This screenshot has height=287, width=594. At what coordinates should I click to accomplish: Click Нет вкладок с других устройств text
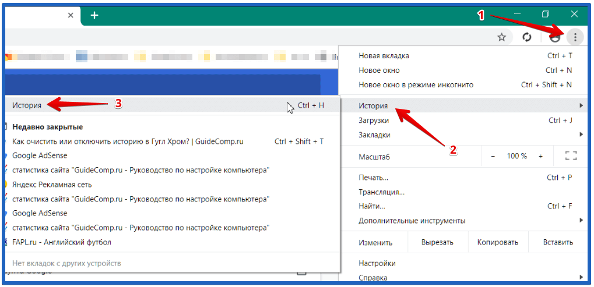click(x=66, y=263)
